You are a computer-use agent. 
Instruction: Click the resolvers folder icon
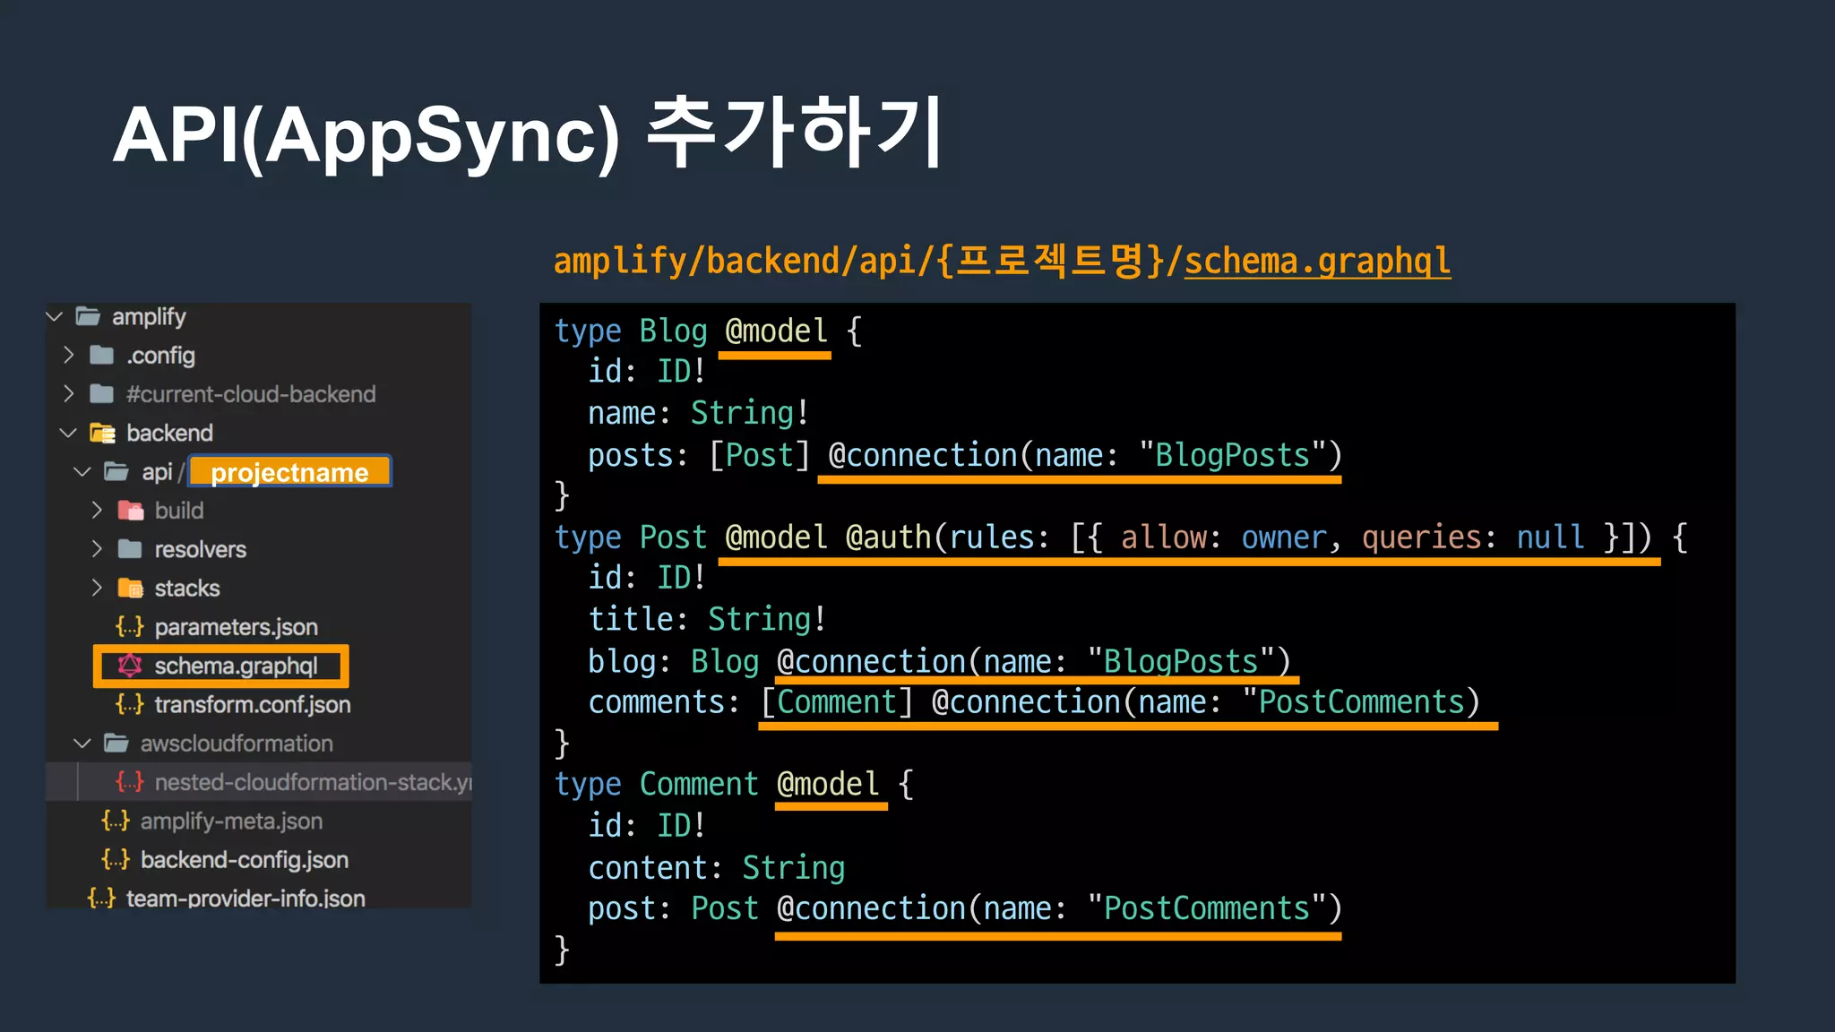tap(131, 548)
